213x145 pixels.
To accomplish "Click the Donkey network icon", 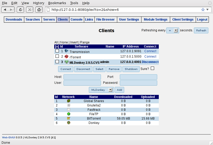I will coord(69,123).
